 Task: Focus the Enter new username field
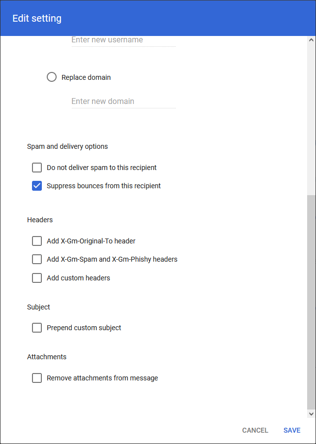pos(123,40)
